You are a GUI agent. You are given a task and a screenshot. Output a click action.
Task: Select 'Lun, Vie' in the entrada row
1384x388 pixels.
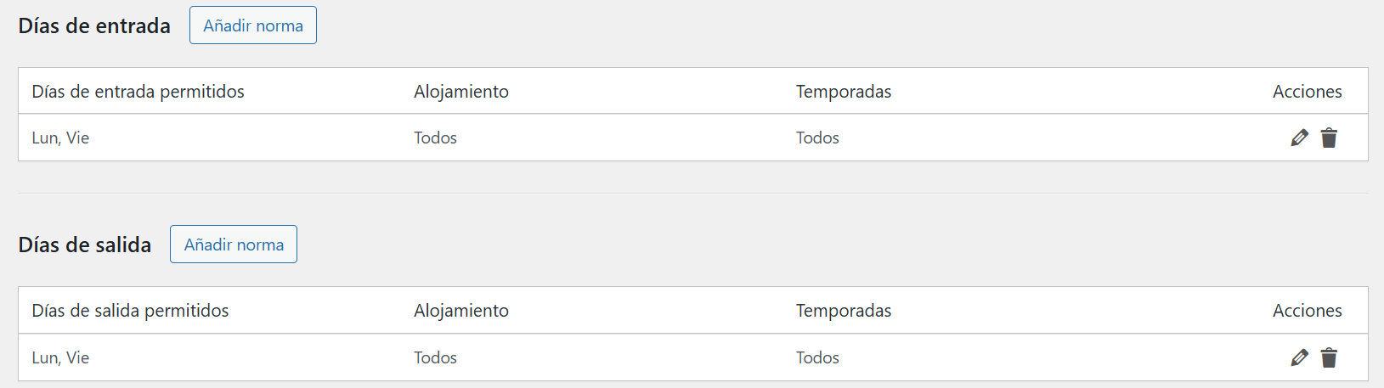pyautogui.click(x=60, y=138)
